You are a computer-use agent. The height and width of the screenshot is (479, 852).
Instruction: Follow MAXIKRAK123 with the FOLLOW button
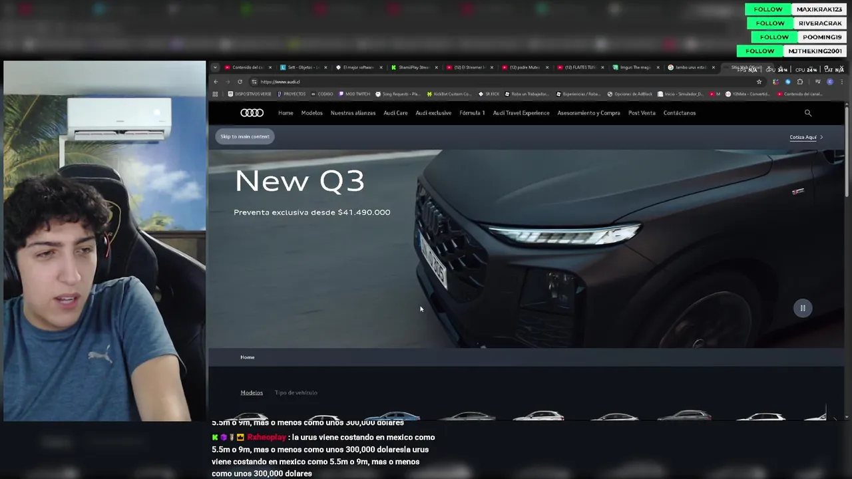pos(768,9)
